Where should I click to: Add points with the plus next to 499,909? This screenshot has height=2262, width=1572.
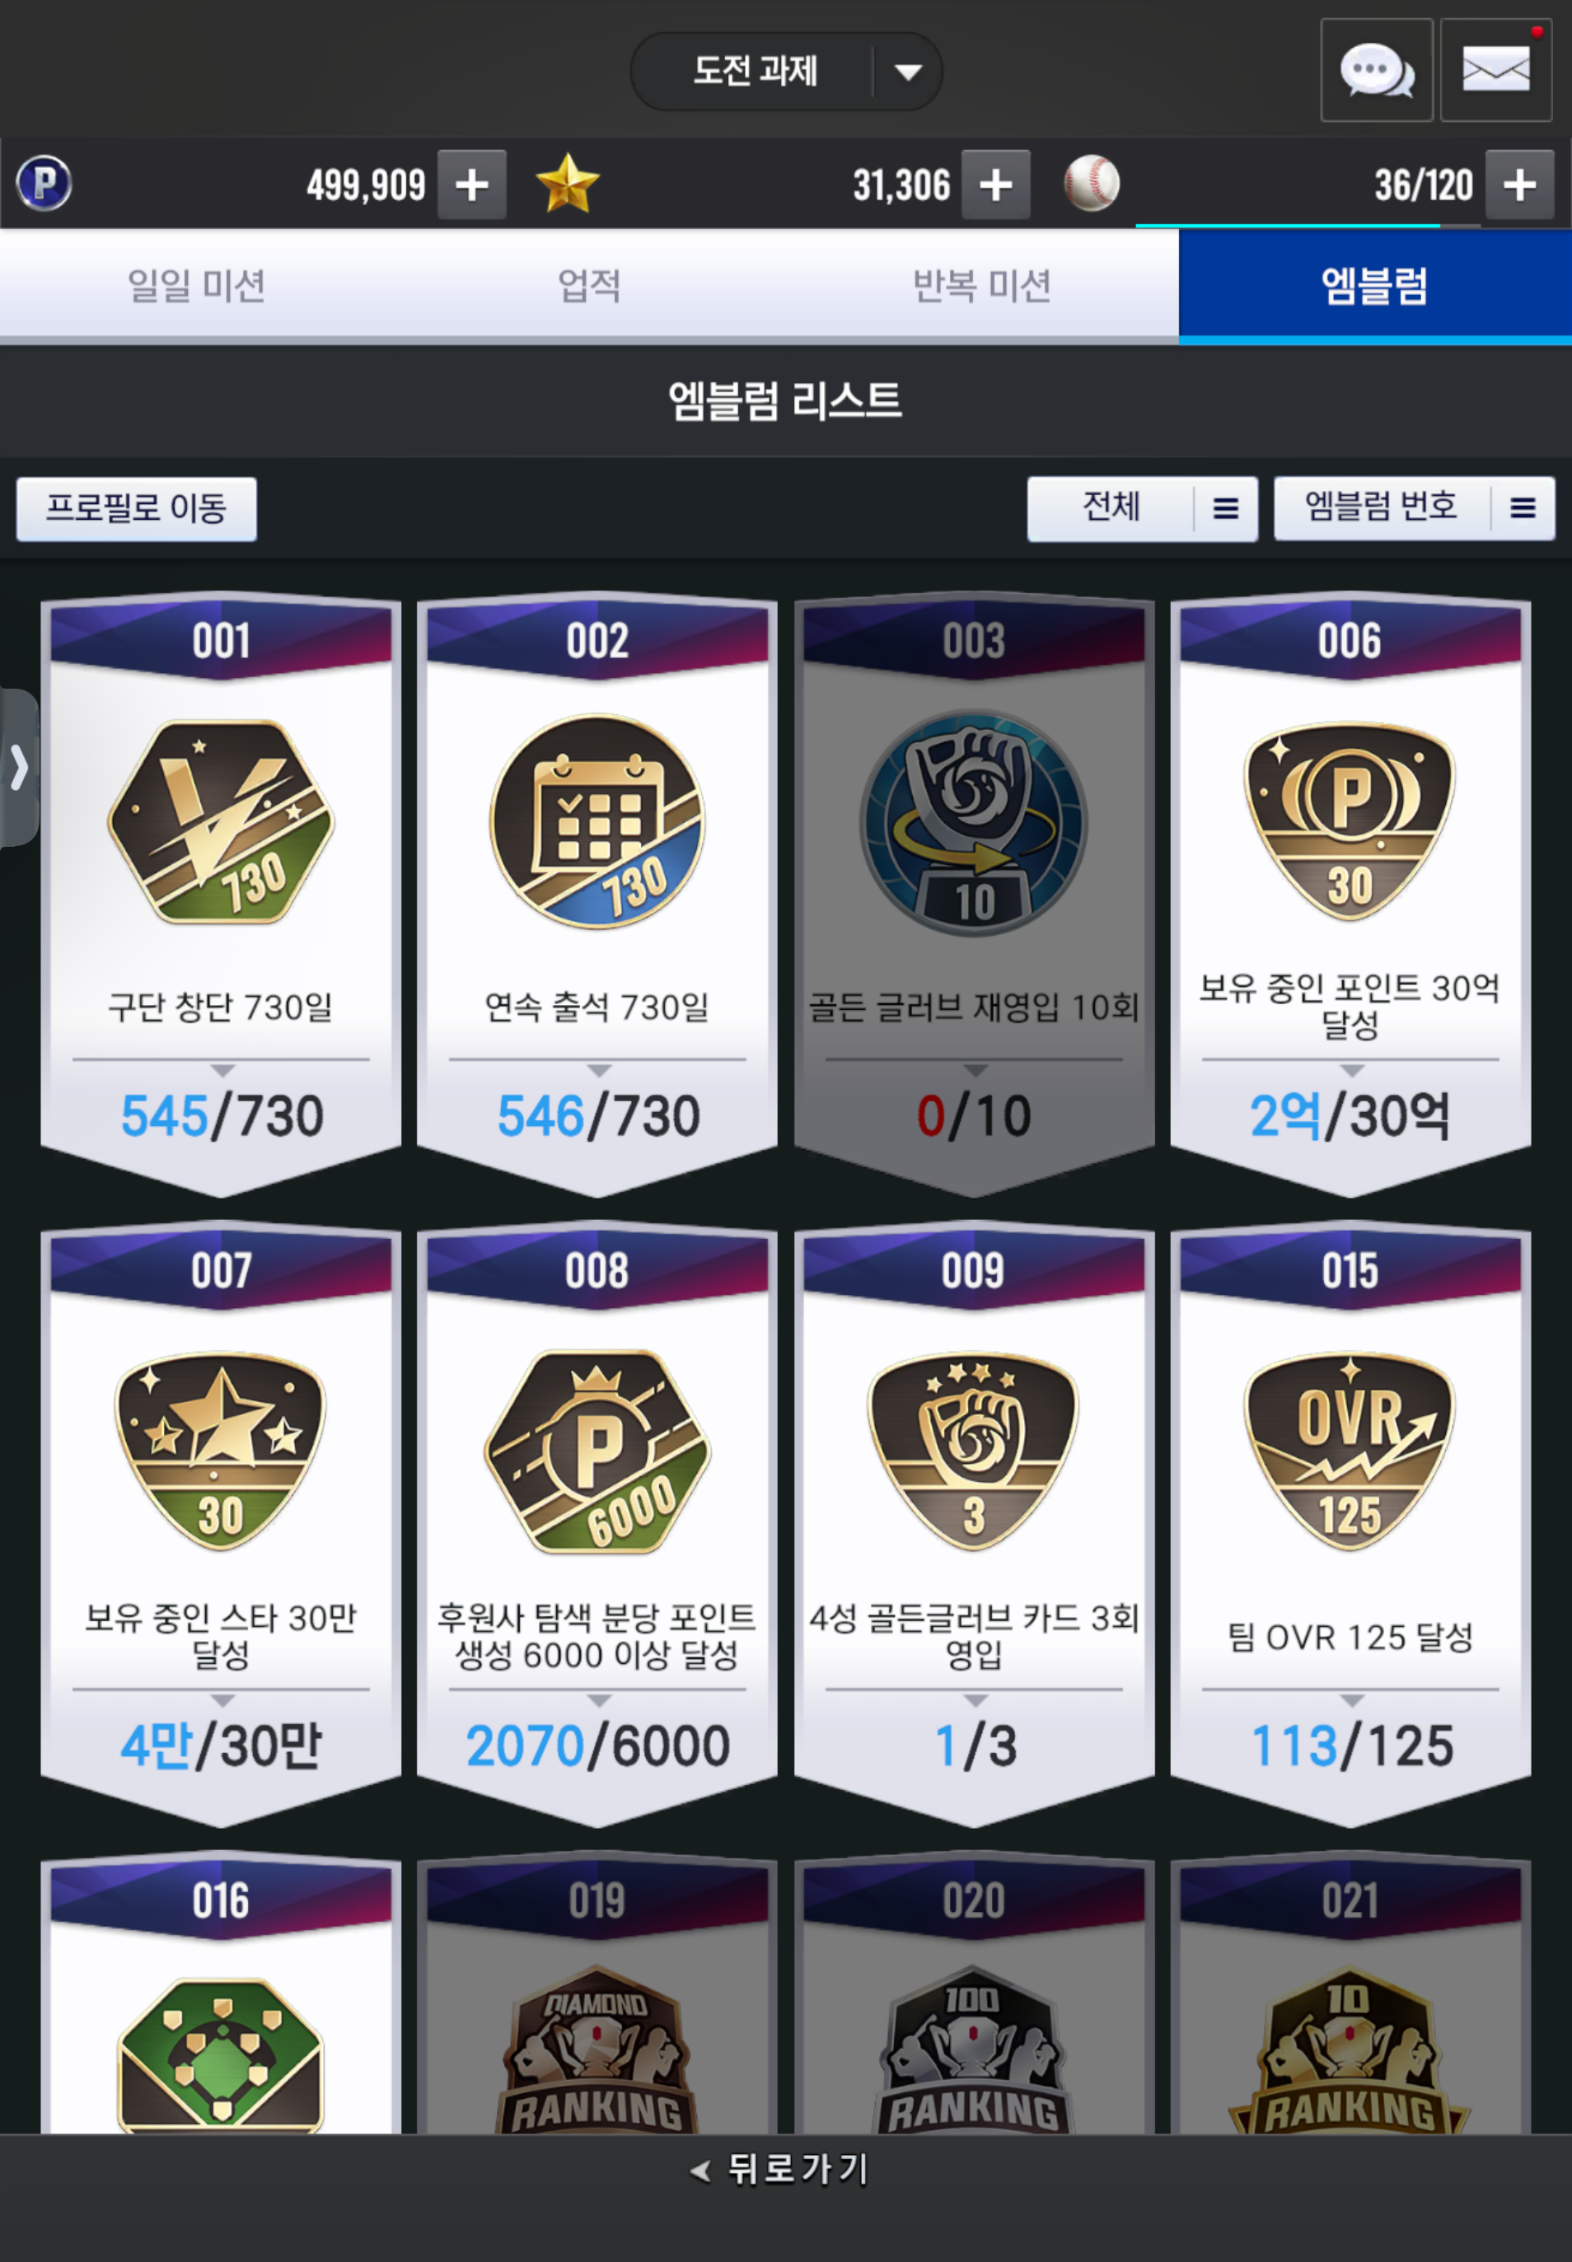pyautogui.click(x=472, y=185)
